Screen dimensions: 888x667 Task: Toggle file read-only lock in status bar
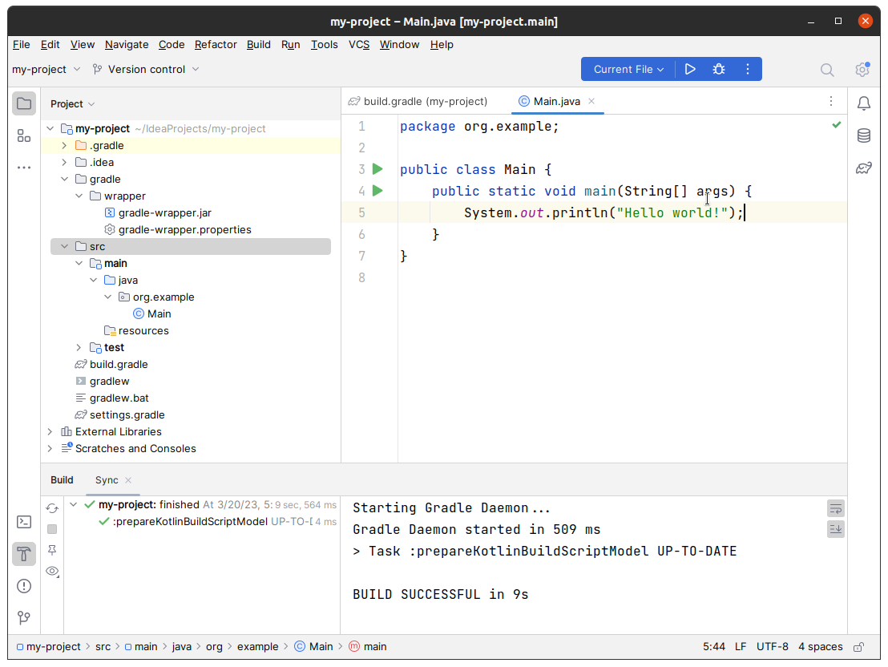[859, 647]
